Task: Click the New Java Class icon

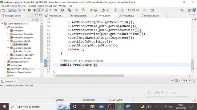Action: click(x=96, y=10)
